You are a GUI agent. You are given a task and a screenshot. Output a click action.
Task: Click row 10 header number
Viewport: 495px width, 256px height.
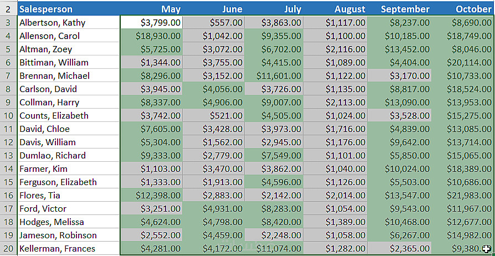(8, 116)
